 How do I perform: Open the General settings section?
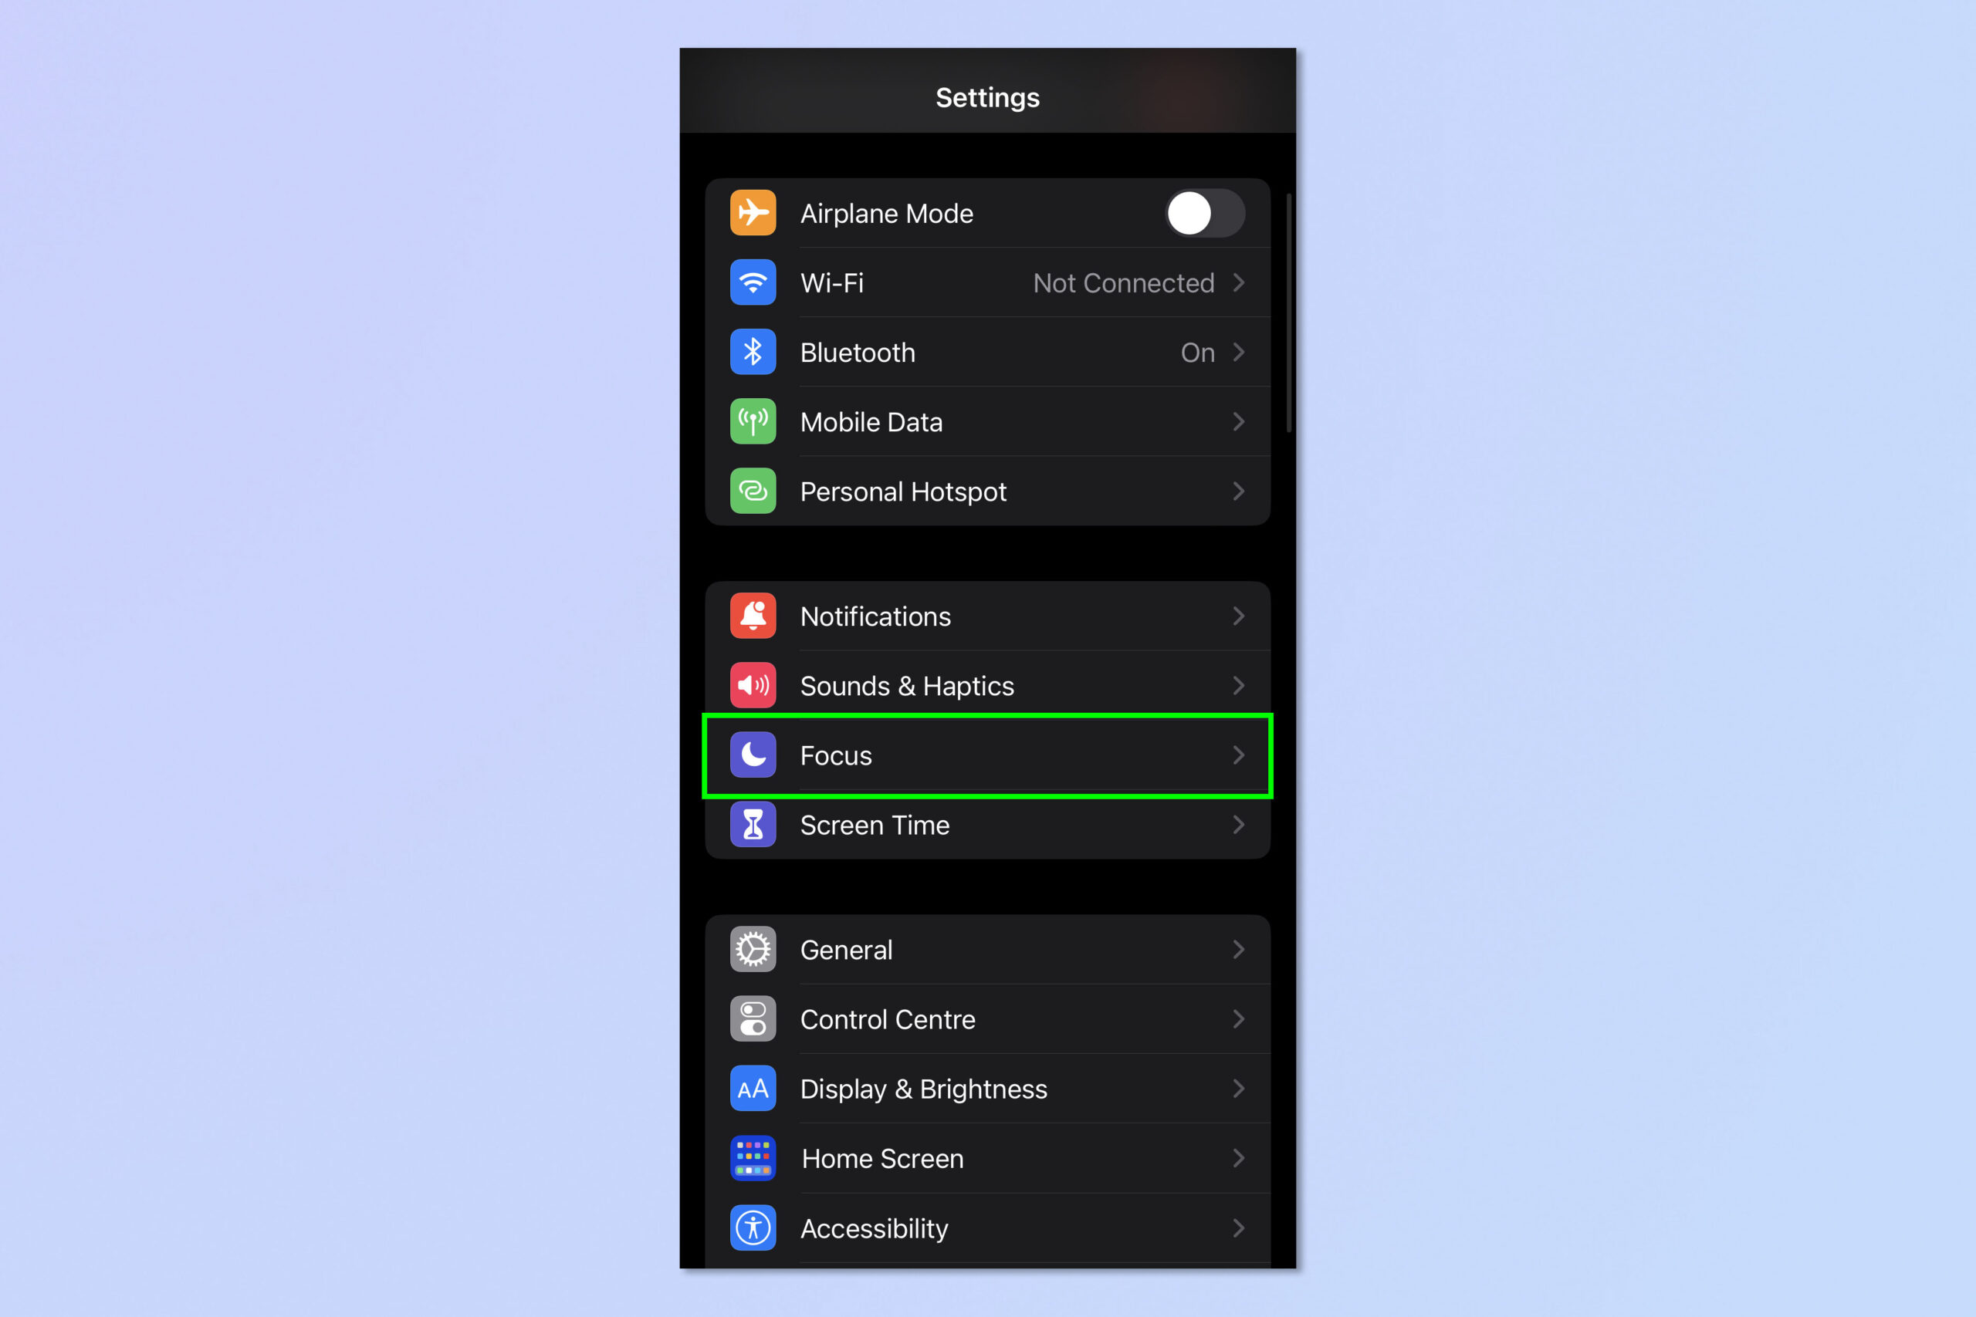988,950
